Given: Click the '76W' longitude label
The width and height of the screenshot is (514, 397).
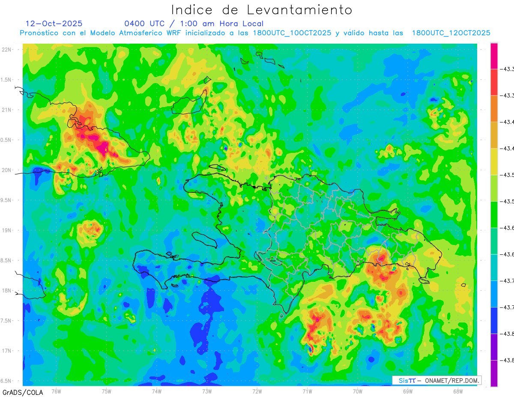Looking at the screenshot, I should pos(56,391).
